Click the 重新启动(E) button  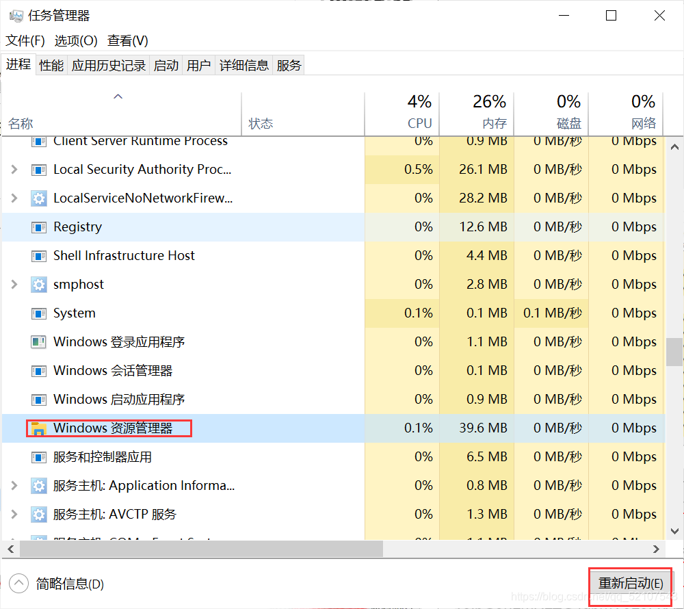coord(631,583)
